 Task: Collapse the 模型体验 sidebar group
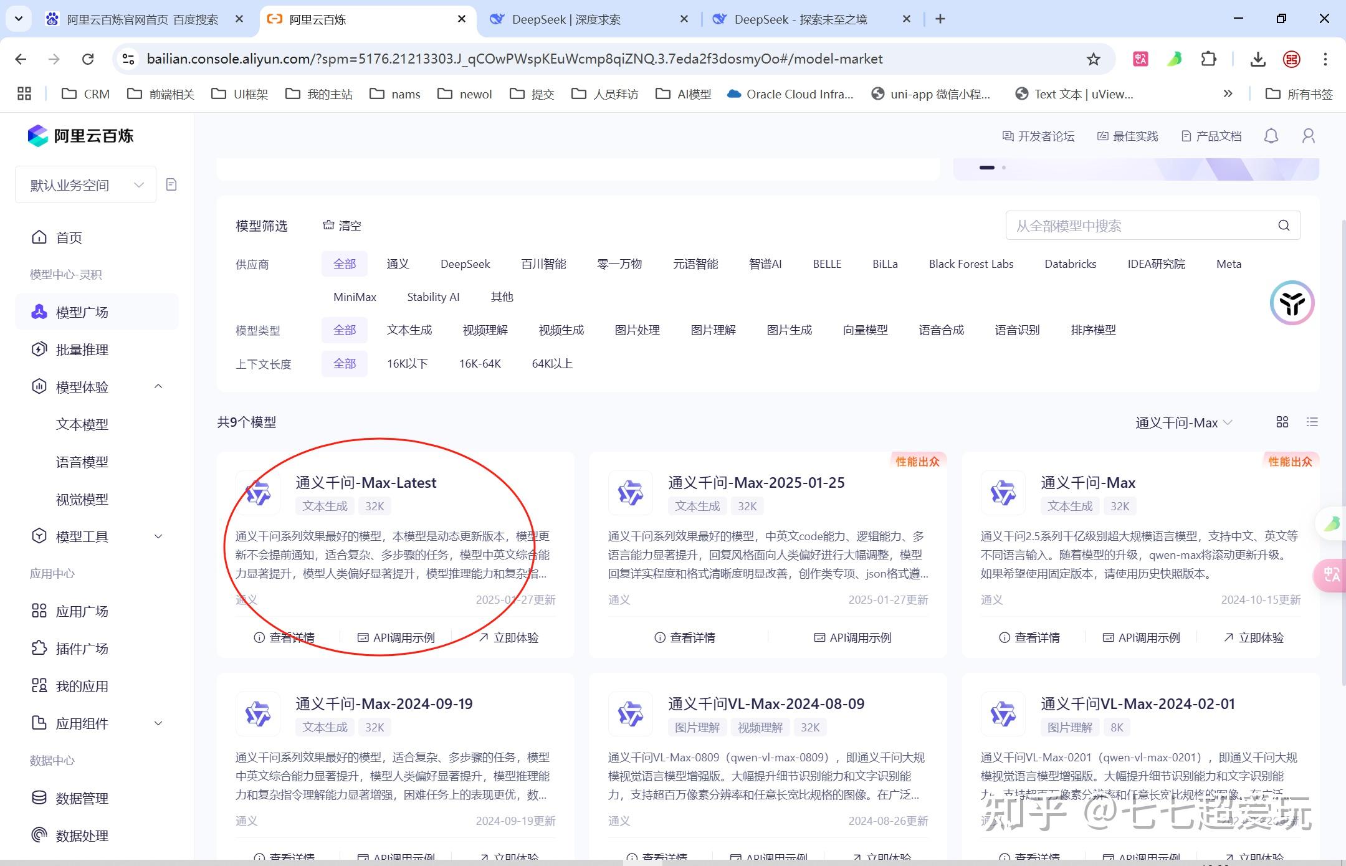point(158,387)
